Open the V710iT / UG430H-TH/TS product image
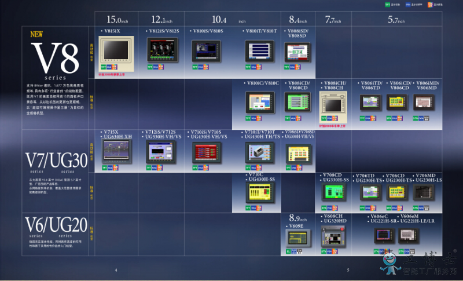Viewport: 463px width, 281px height. pos(259,152)
